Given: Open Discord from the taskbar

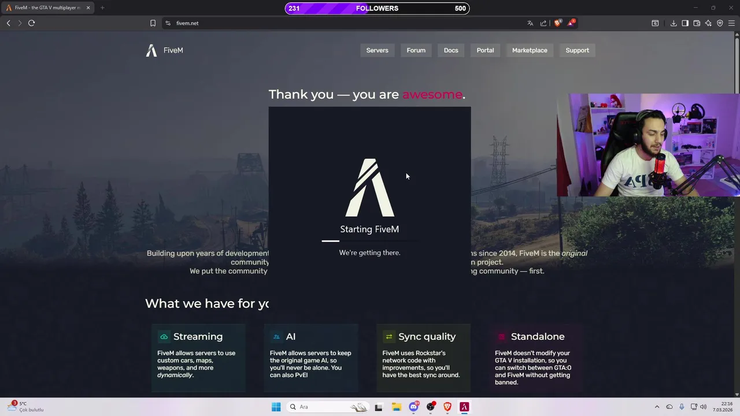Looking at the screenshot, I should (413, 407).
